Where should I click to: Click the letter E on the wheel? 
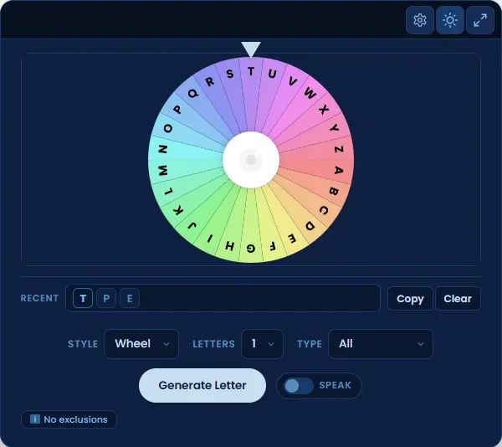pyautogui.click(x=292, y=238)
